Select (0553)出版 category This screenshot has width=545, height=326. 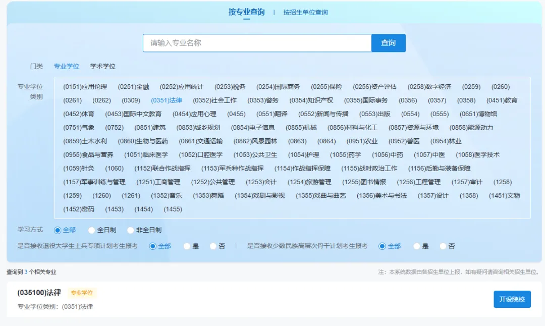pos(374,114)
